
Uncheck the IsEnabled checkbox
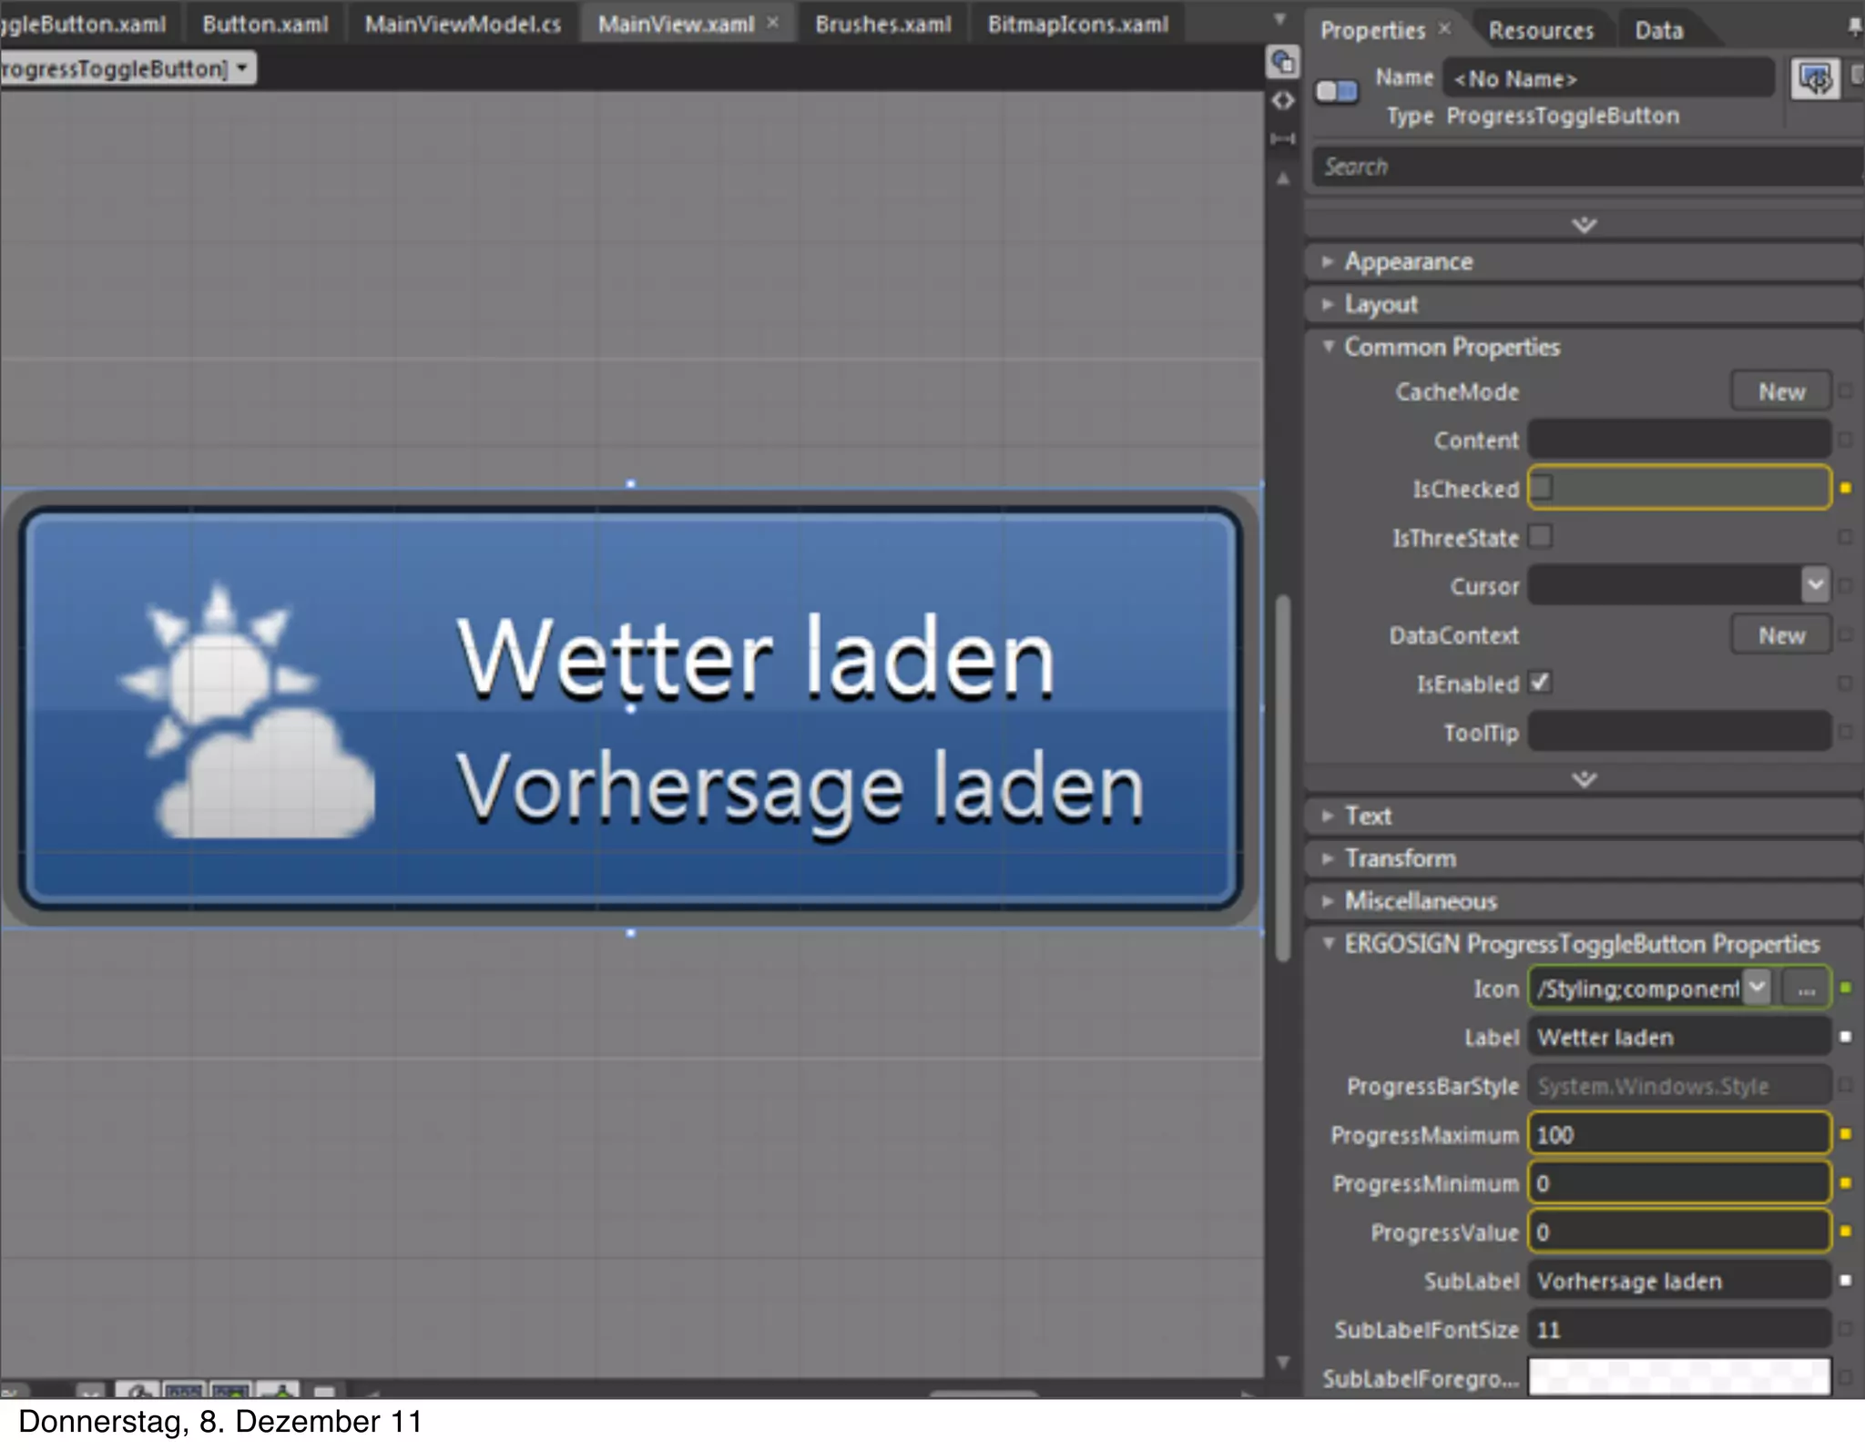tap(1541, 683)
